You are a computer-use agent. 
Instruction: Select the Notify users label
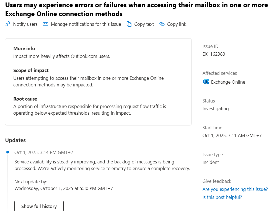pos(25,24)
